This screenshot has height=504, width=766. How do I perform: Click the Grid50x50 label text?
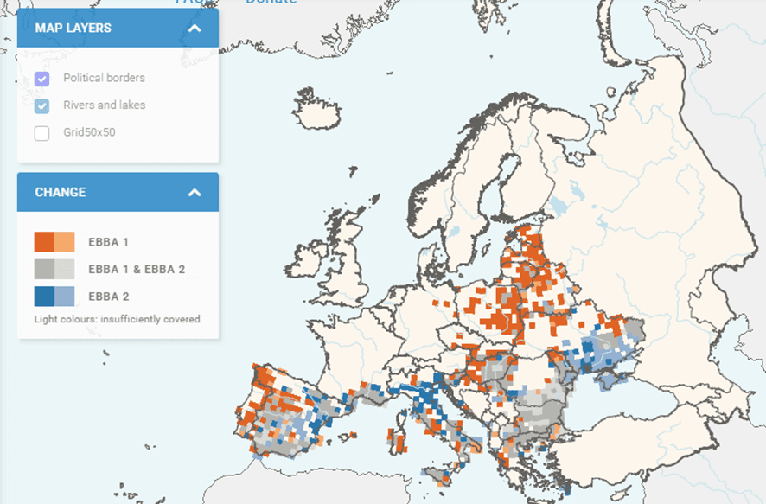coord(89,133)
